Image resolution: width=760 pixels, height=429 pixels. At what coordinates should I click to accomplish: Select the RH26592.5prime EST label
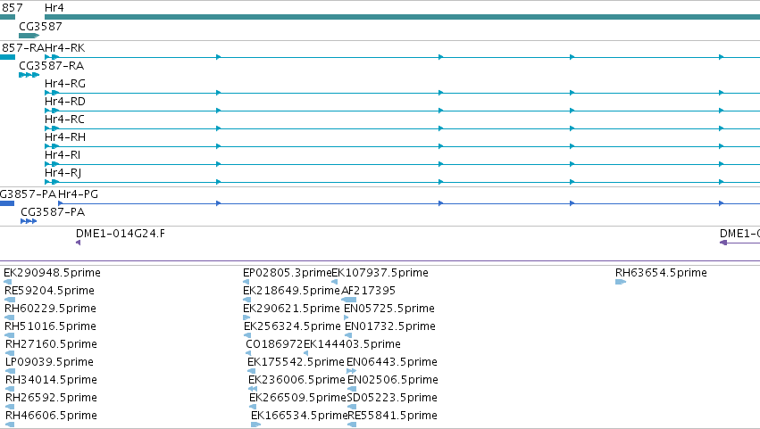pos(52,398)
